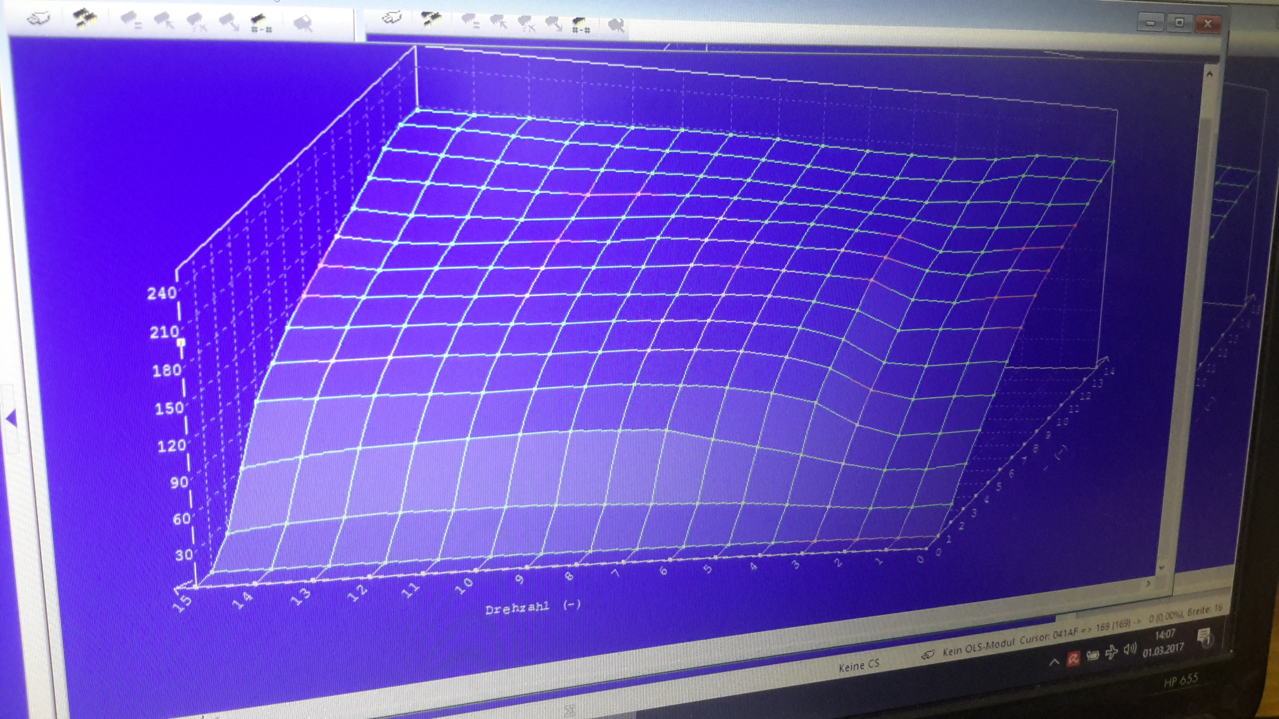Viewport: 1279px width, 719px height.
Task: Click the battery tray icon
Action: coord(1093,655)
